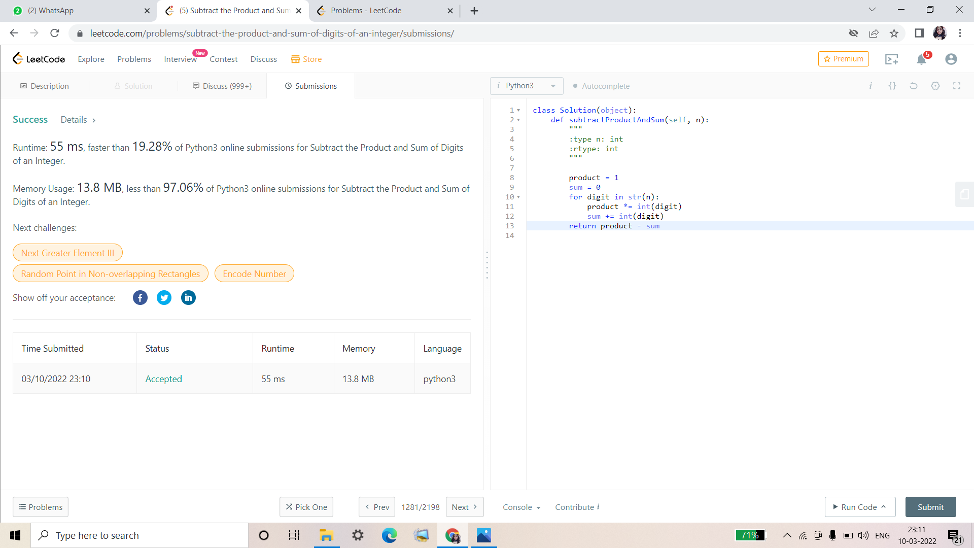Open submission Details link
The width and height of the screenshot is (974, 548).
click(78, 120)
